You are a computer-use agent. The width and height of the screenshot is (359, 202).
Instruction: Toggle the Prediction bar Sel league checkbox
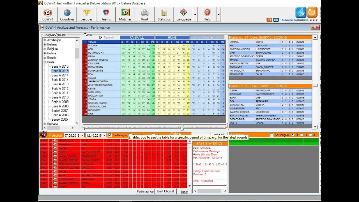pos(110,135)
